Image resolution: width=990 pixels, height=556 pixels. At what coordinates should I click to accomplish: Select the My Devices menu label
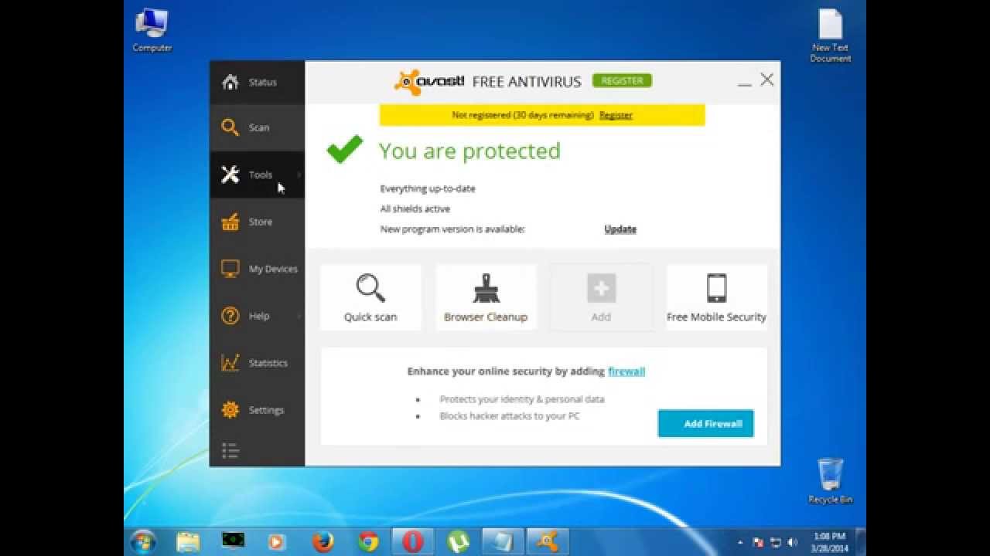point(273,269)
